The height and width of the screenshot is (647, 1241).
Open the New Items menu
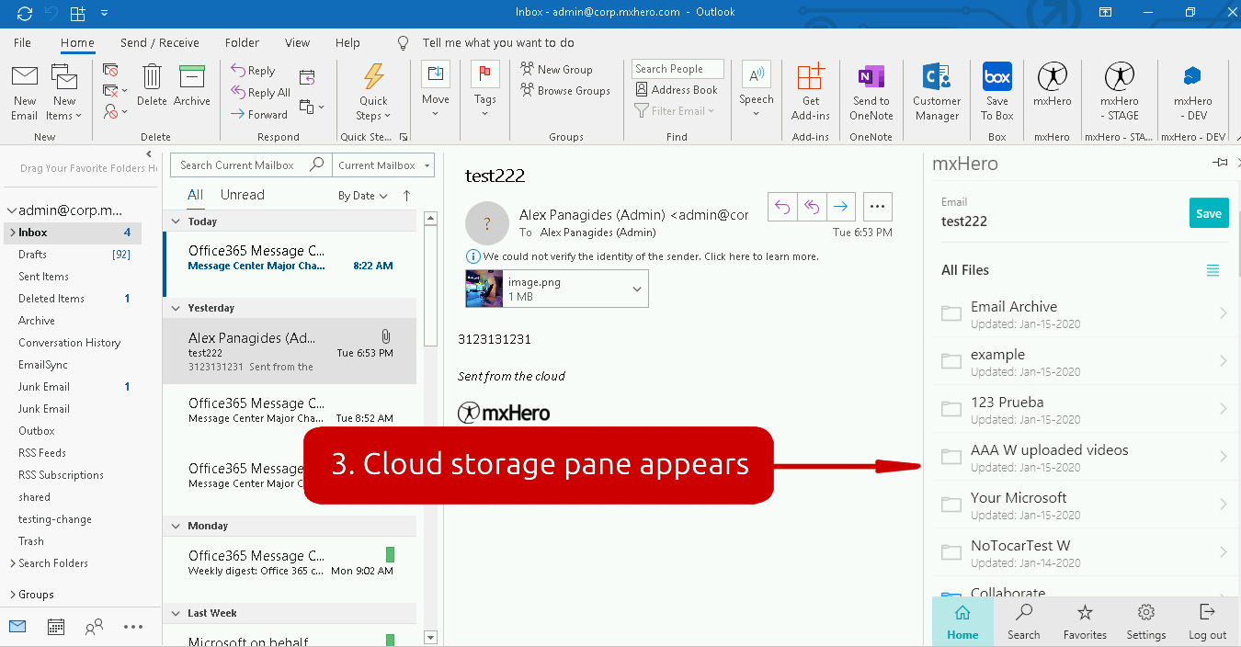[64, 93]
